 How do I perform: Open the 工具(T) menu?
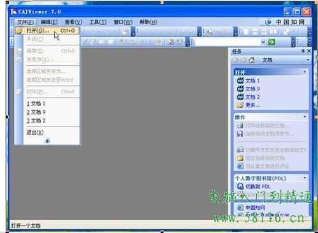98,22
